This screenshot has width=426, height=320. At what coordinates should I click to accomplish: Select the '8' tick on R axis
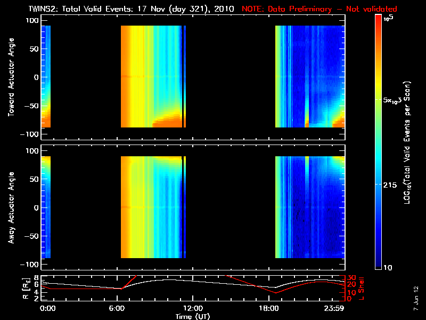click(36, 278)
